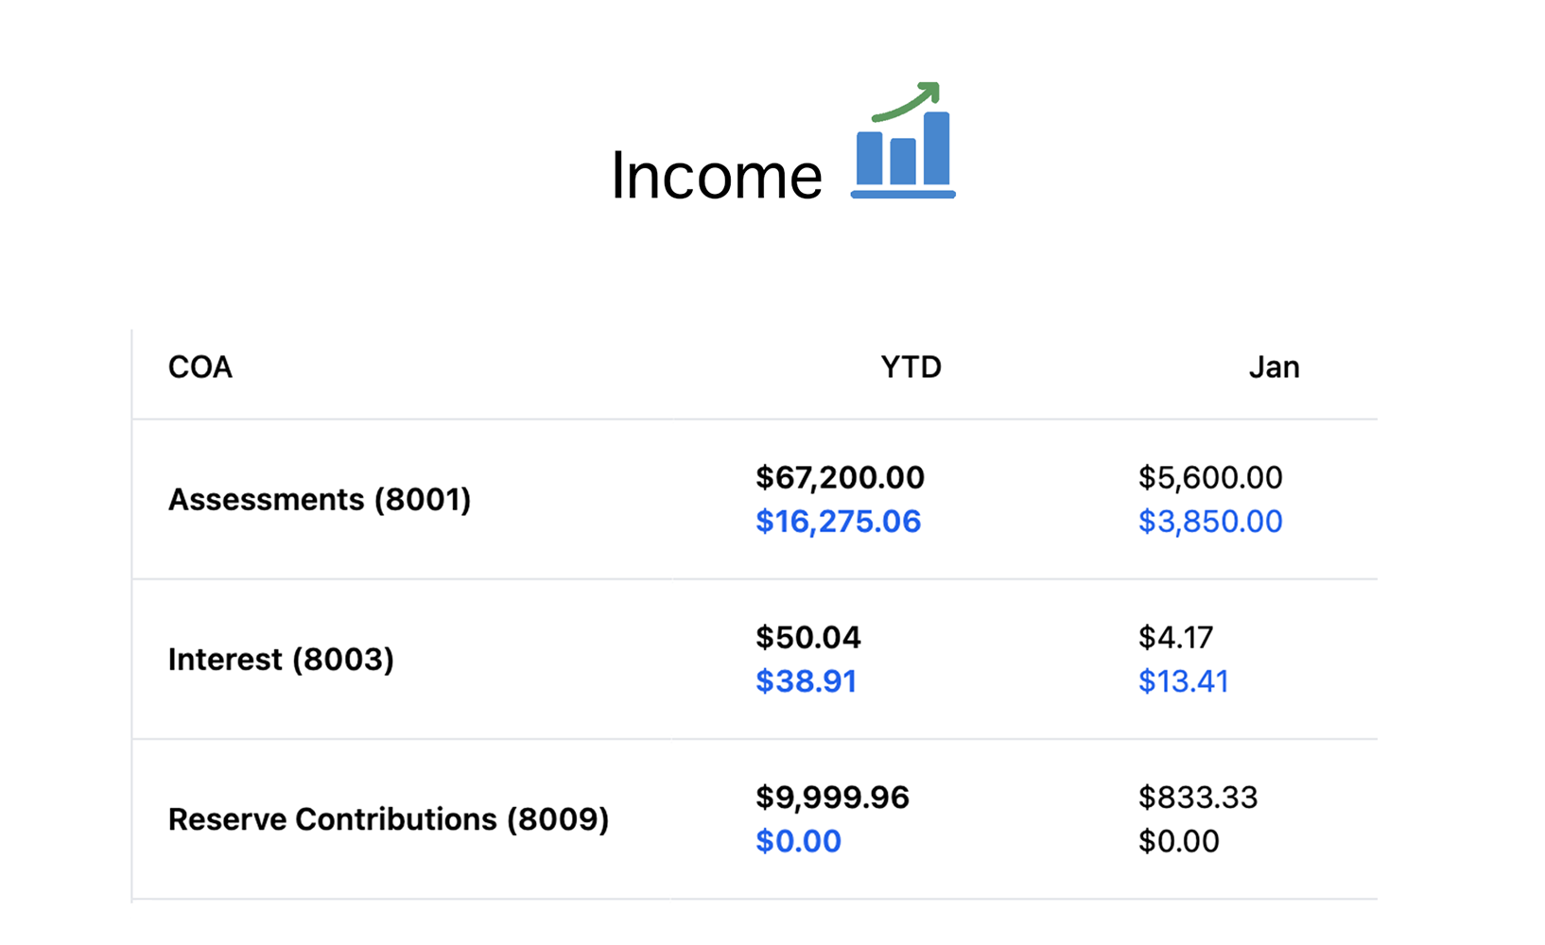Select the Assessments (8001) row label
Screen dimensions: 1545x945
coord(319,499)
